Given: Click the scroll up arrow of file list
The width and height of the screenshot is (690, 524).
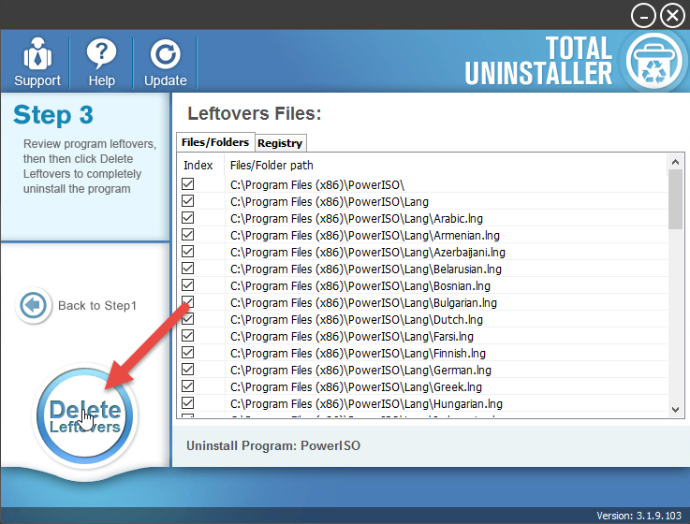Looking at the screenshot, I should click(x=675, y=163).
